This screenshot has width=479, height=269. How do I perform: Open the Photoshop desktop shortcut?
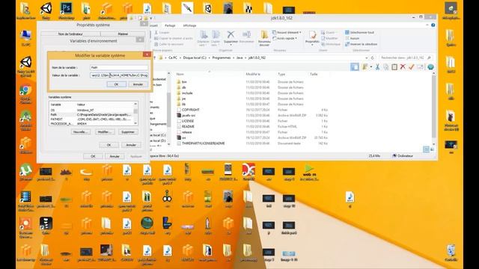pyautogui.click(x=66, y=8)
